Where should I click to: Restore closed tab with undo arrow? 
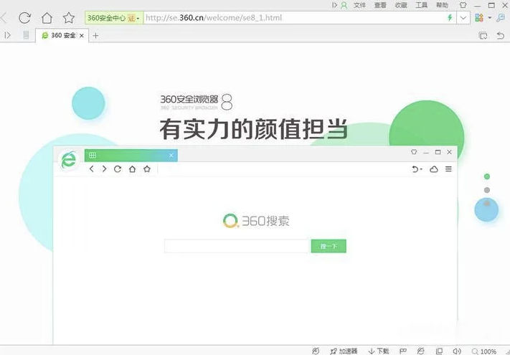point(501,35)
